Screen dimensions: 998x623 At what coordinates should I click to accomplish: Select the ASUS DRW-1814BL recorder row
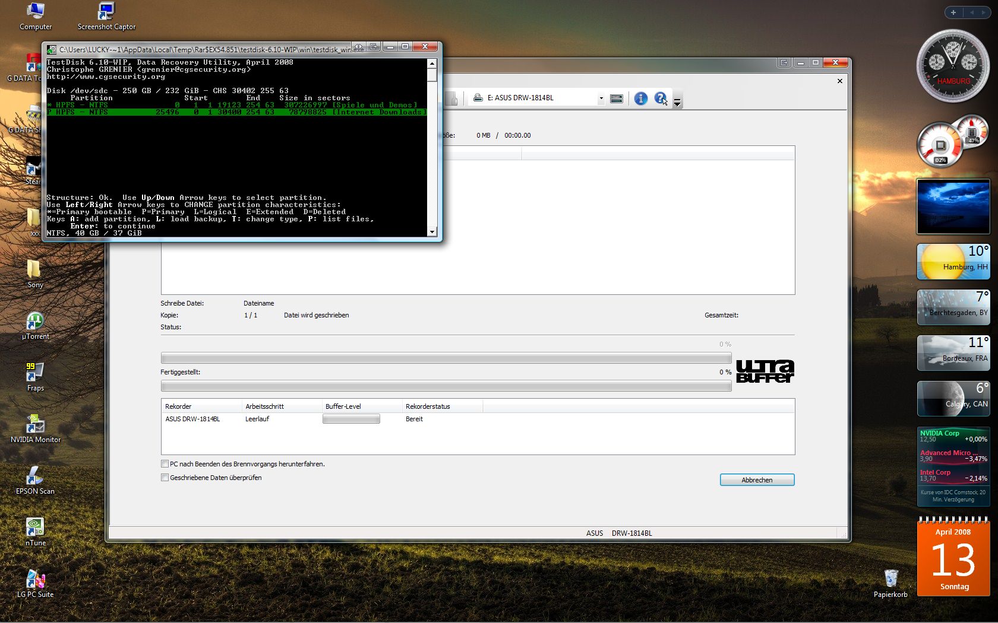tap(478, 419)
